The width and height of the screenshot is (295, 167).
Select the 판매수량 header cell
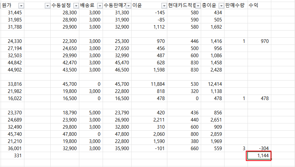[x=236, y=6]
